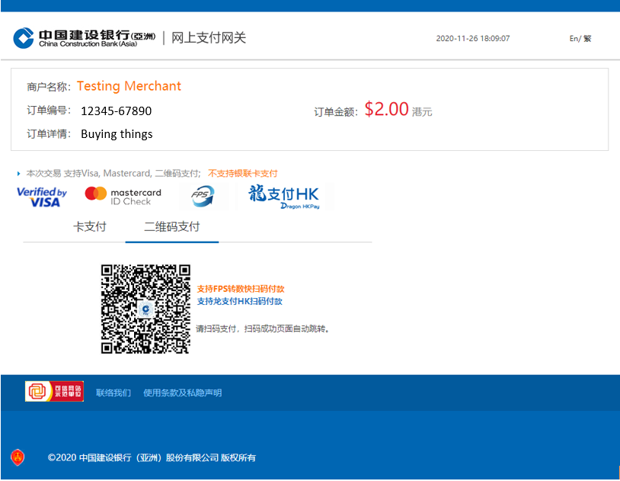Screen dimensions: 620x481
Task: Click the orange 不支持银联卡支付 notice
Action: point(243,173)
